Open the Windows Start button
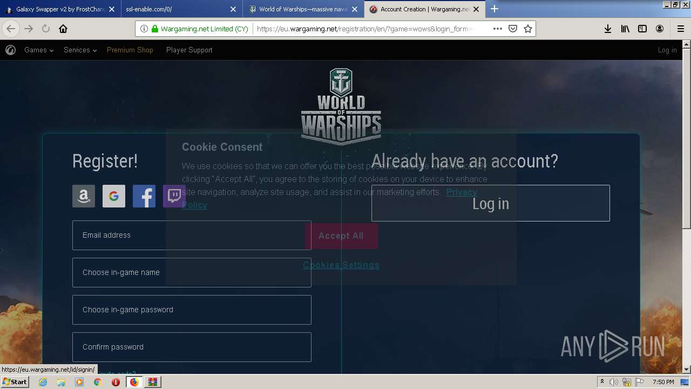The width and height of the screenshot is (691, 389). (15, 381)
